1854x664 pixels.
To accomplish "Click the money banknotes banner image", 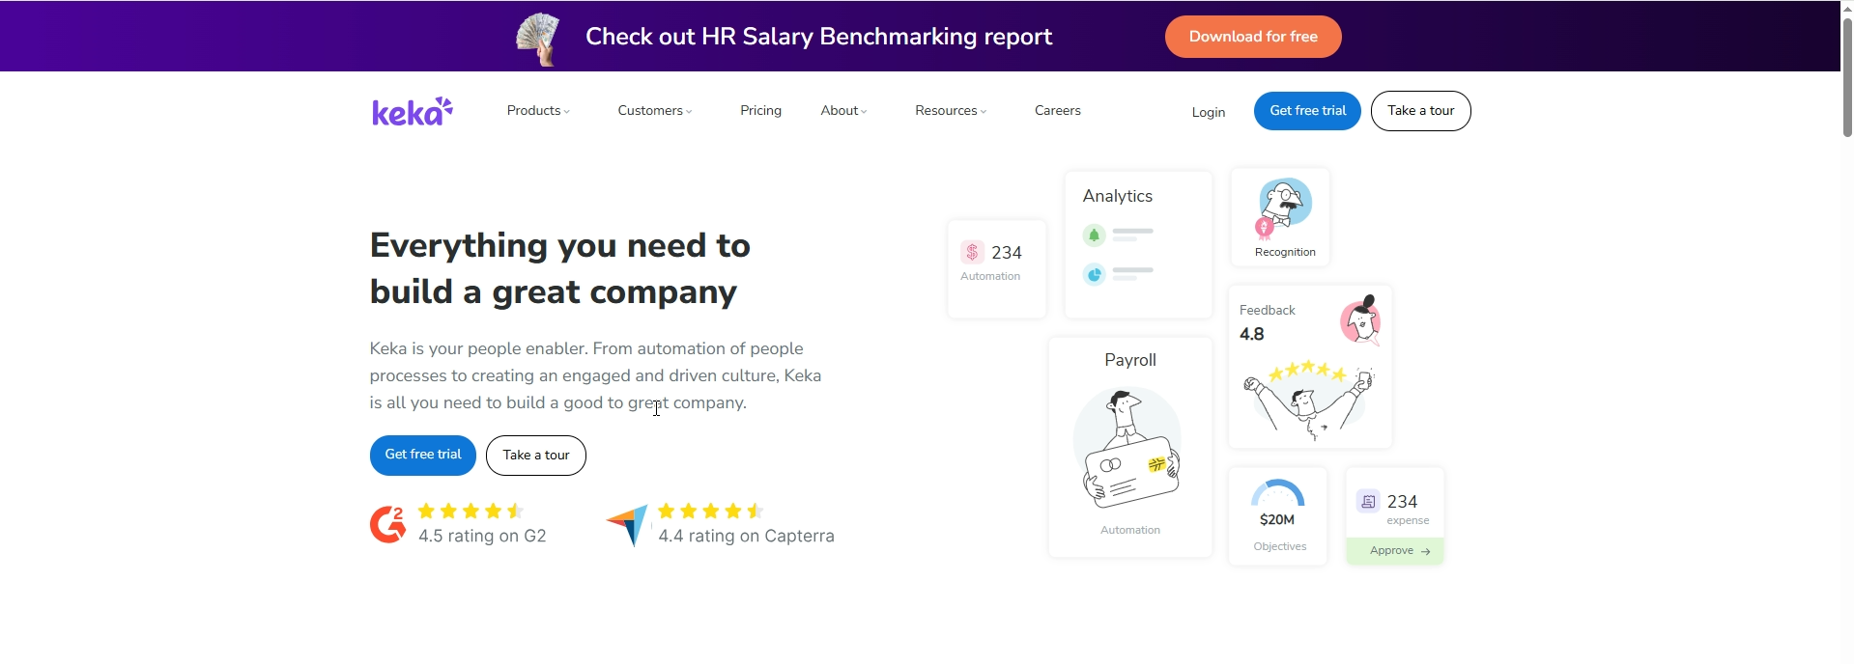I will [539, 38].
